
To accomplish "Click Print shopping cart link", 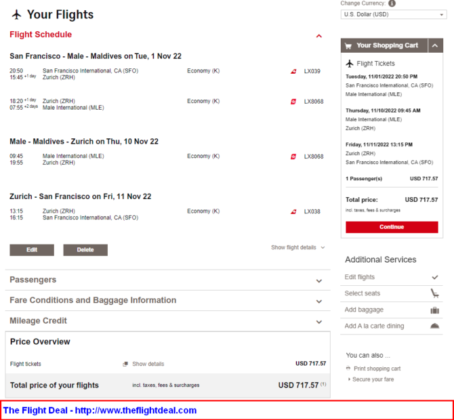I will 377,369.
